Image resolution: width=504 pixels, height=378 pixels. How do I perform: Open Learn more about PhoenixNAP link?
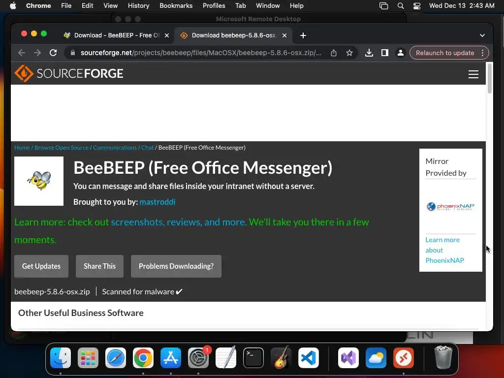click(444, 250)
